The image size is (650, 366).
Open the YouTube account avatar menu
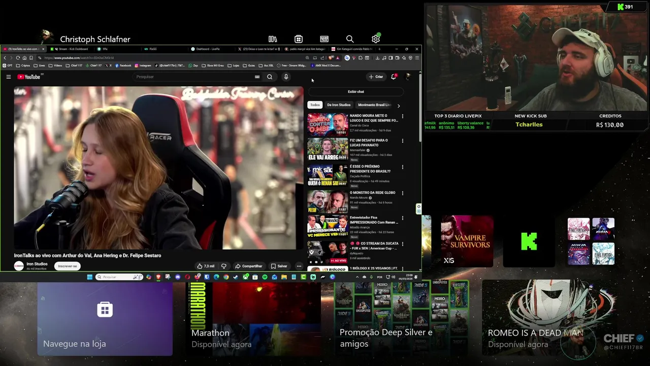(x=408, y=77)
